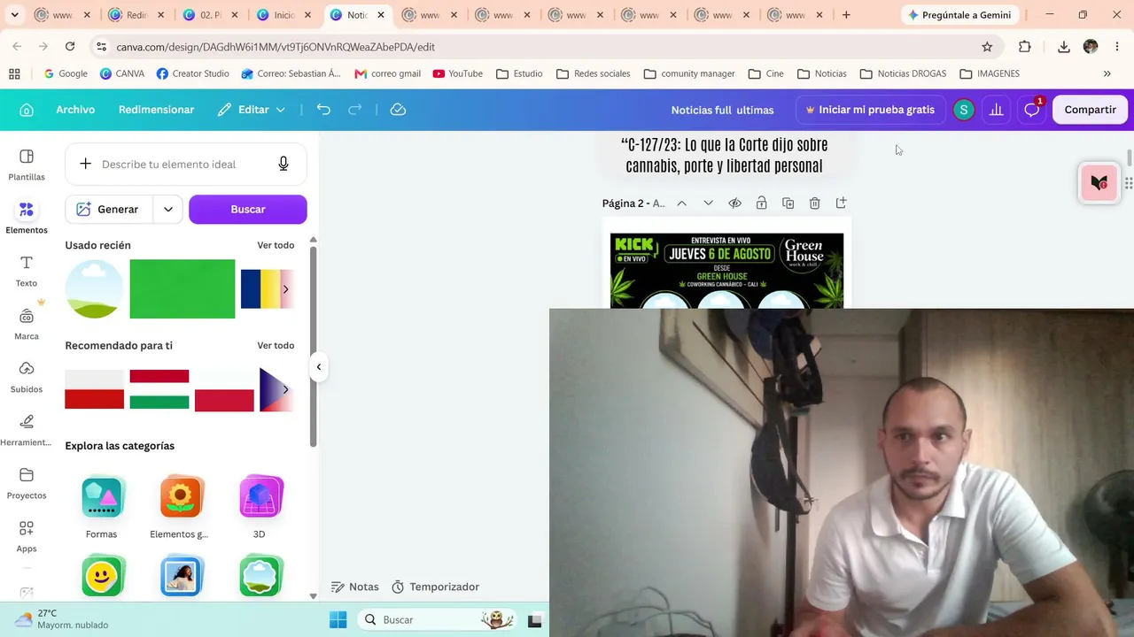1134x637 pixels.
Task: Delete page 2 with the trash icon
Action: (814, 203)
